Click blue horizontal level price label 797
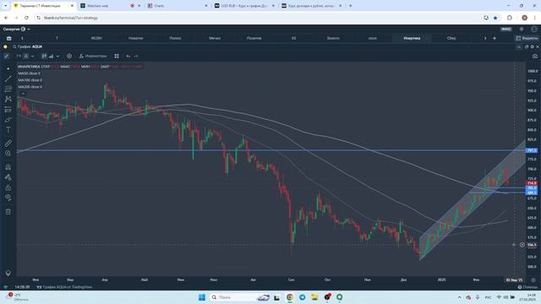Screen dimensions: 541x304 click(x=532, y=150)
